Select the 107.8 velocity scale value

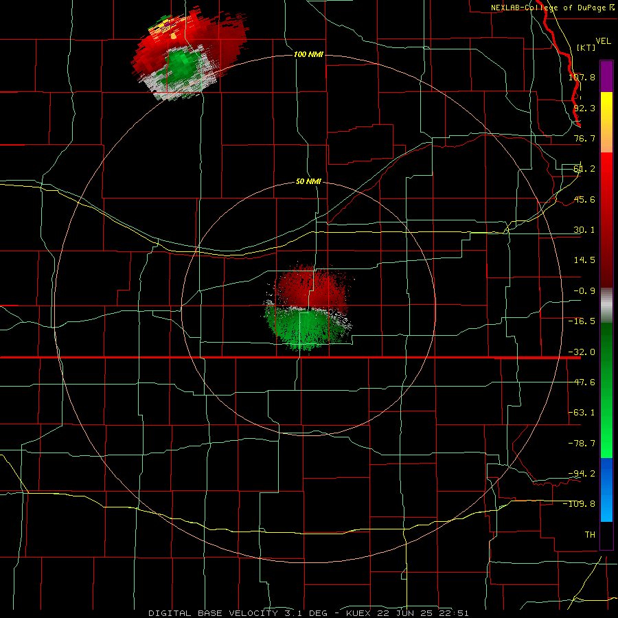coord(582,77)
